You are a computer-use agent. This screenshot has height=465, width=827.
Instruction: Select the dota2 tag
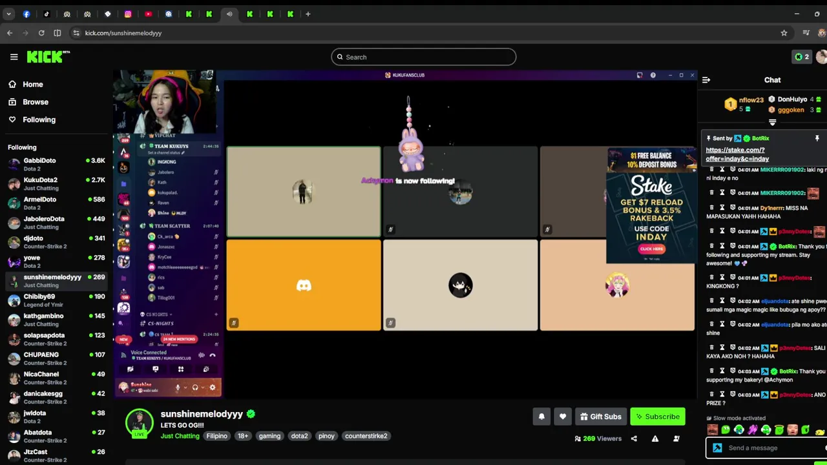pyautogui.click(x=299, y=436)
